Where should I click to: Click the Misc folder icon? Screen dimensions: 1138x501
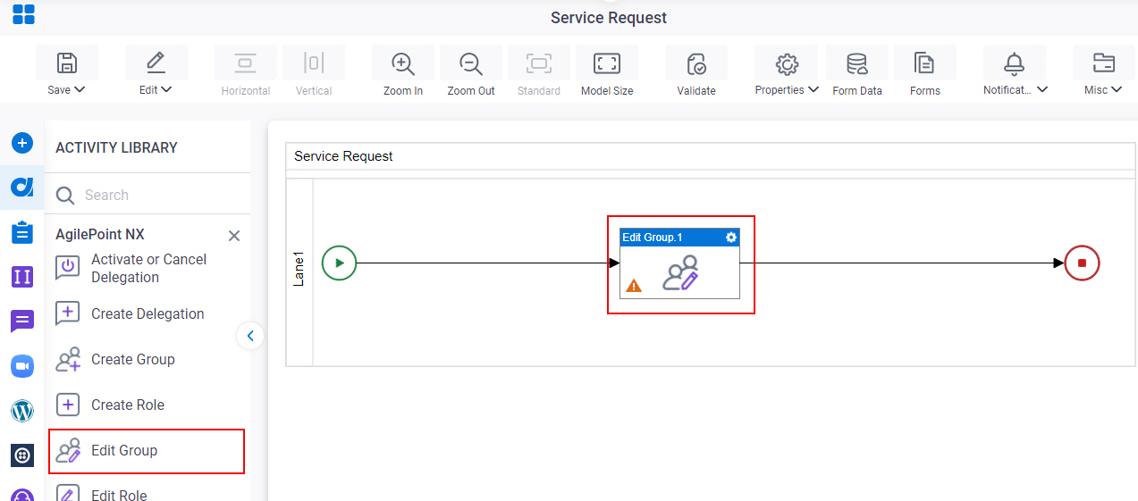tap(1104, 63)
